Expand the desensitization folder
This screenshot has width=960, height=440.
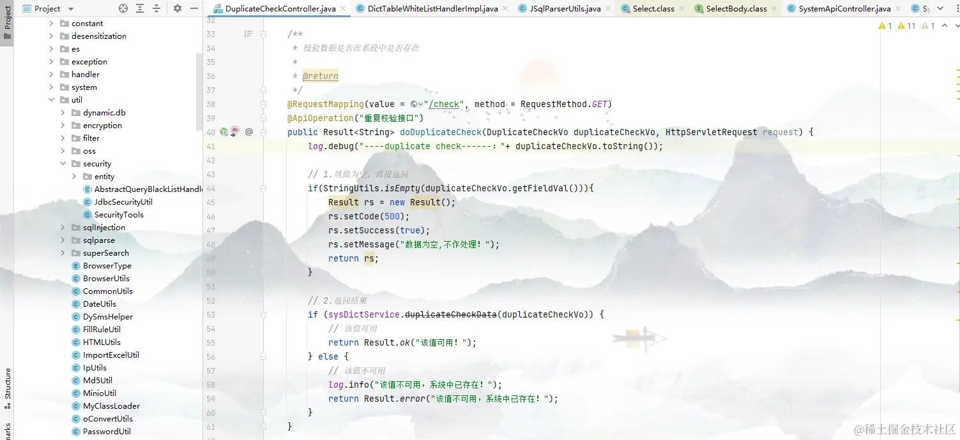click(51, 36)
